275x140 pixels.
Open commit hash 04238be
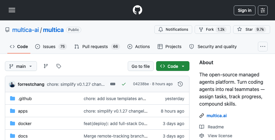141,84
